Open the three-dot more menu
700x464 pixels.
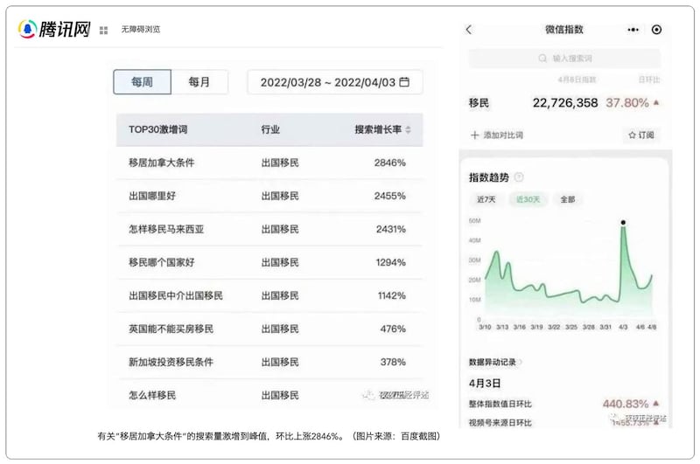coord(633,30)
